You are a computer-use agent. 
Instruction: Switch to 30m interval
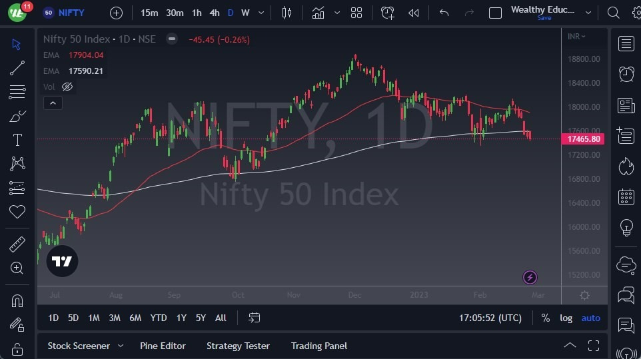coord(175,13)
